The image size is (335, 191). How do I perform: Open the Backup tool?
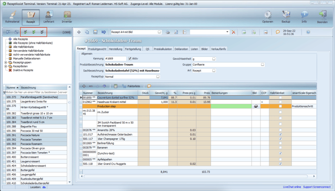(286, 17)
